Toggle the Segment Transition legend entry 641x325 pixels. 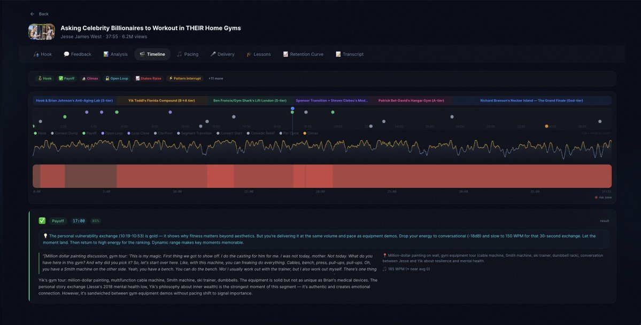(194, 133)
